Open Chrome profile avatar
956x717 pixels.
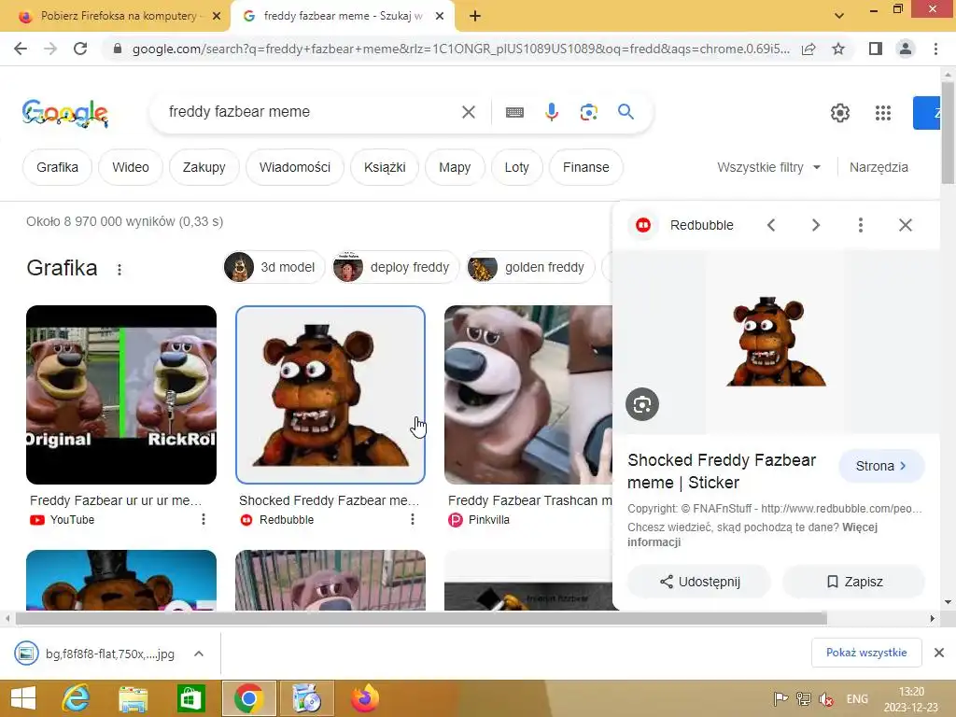[x=906, y=49]
